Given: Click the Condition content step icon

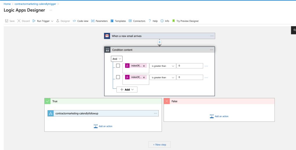Looking at the screenshot, I should pos(107,50).
